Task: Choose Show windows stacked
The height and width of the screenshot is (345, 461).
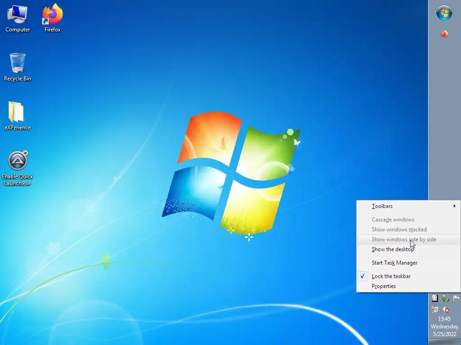Action: coord(408,230)
